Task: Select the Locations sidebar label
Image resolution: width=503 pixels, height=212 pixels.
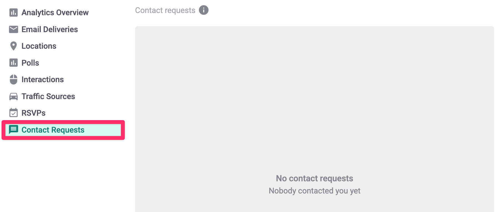Action: coord(39,46)
